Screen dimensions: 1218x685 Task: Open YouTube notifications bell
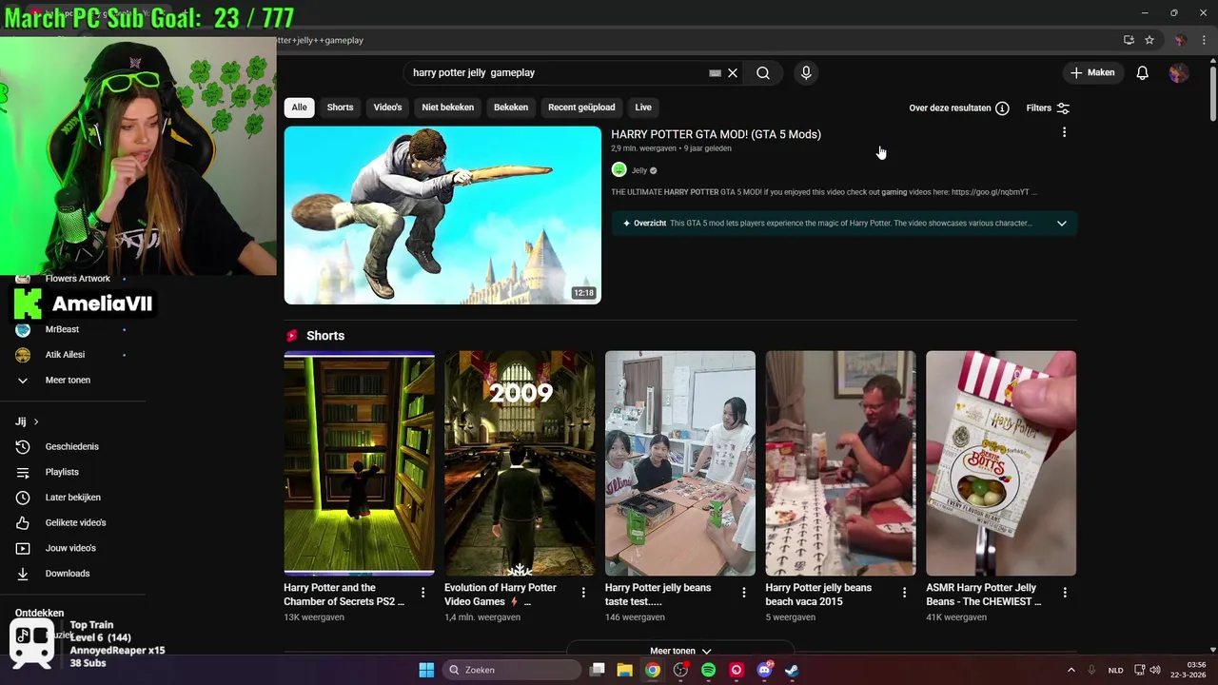point(1143,73)
